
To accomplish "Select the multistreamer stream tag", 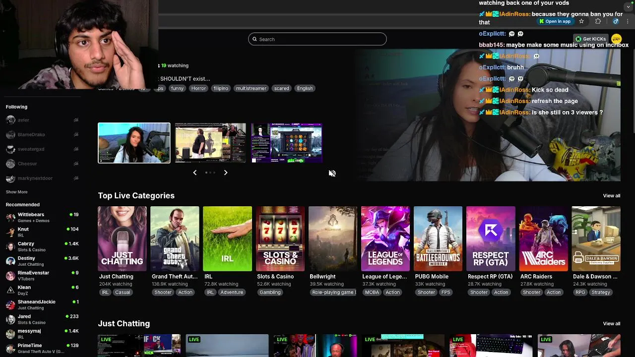I will click(251, 88).
